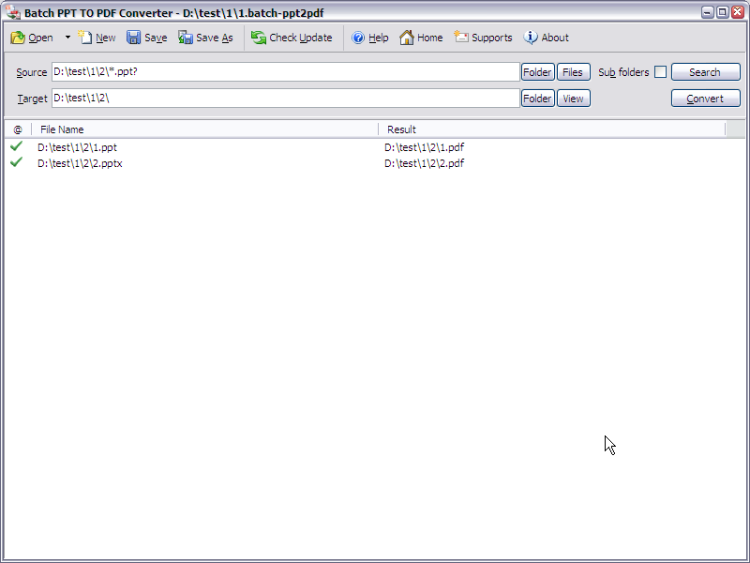Click the Source path input field
Viewport: 750px width, 563px height.
(x=286, y=72)
